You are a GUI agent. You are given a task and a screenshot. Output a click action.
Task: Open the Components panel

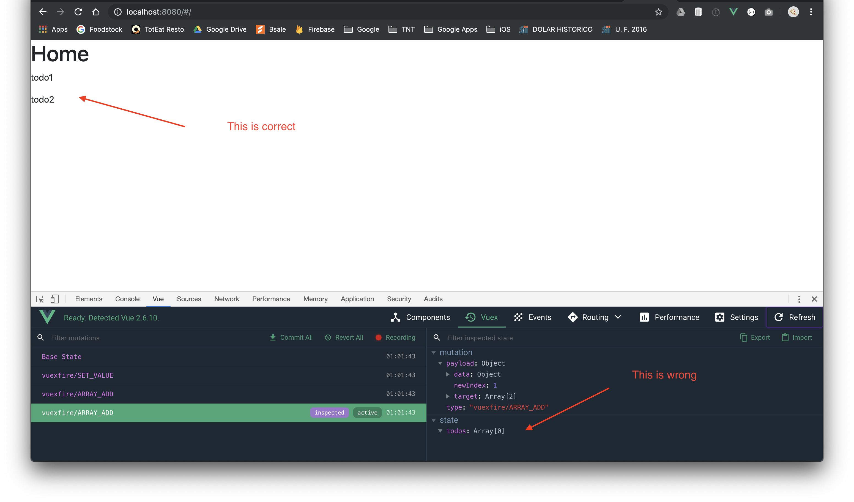click(x=420, y=317)
